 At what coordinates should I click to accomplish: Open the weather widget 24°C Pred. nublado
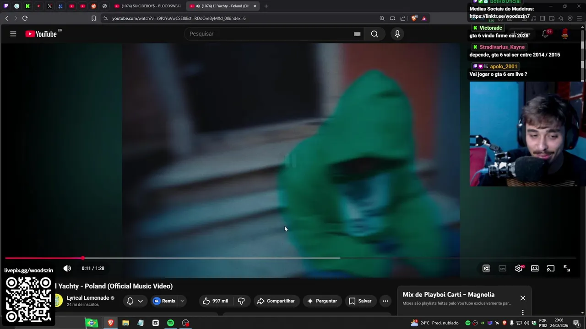click(434, 323)
